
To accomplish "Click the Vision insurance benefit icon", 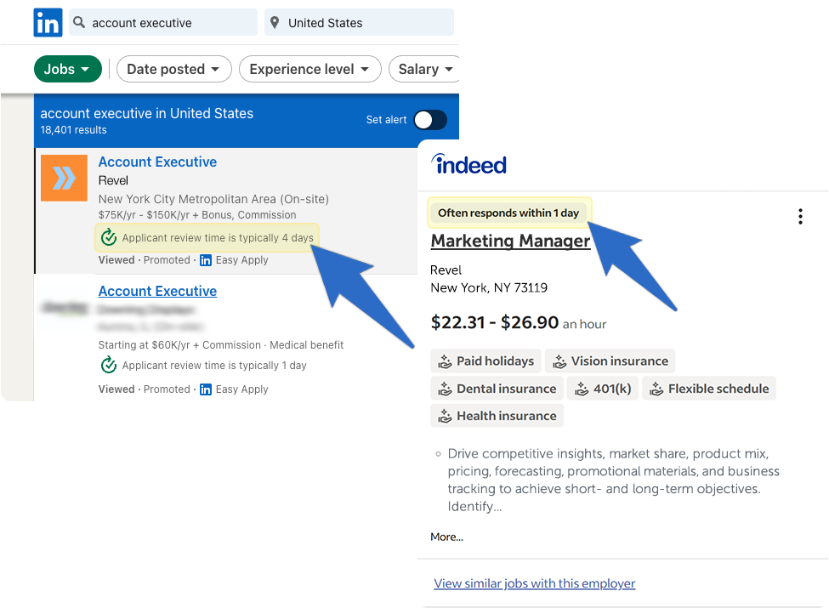I will pyautogui.click(x=559, y=361).
